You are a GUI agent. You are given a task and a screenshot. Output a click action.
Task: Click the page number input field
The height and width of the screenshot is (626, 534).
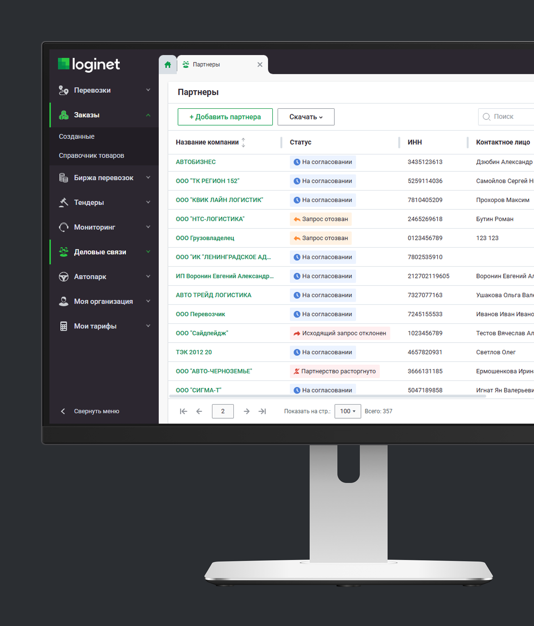(x=223, y=411)
